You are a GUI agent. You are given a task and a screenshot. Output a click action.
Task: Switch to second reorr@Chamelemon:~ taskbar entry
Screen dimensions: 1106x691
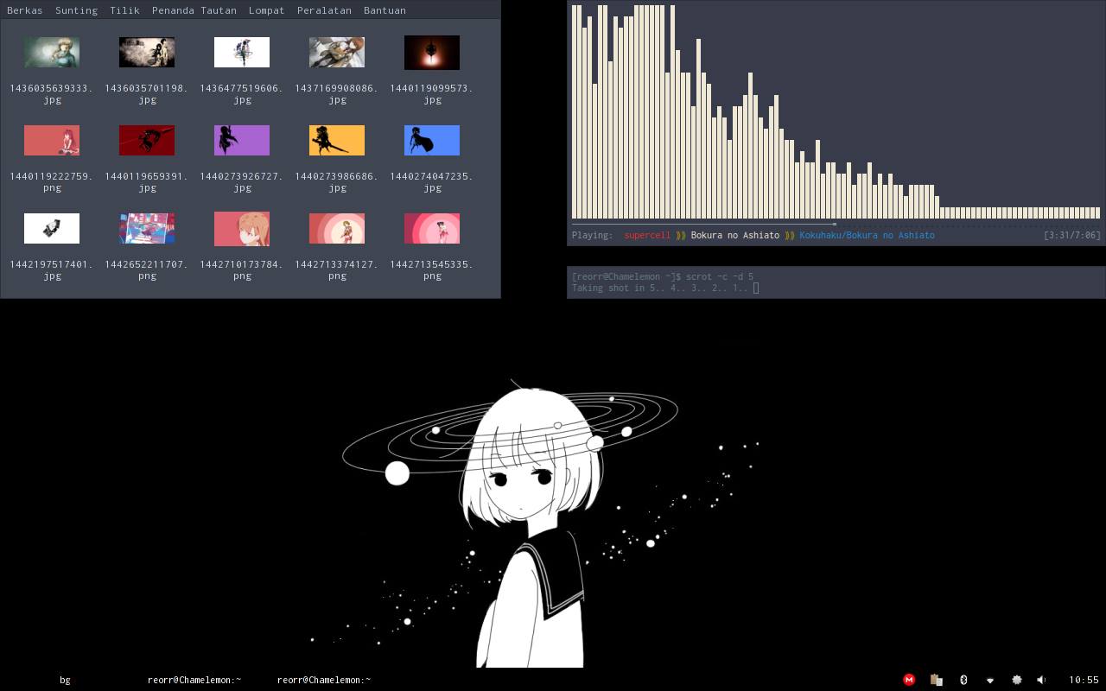324,680
